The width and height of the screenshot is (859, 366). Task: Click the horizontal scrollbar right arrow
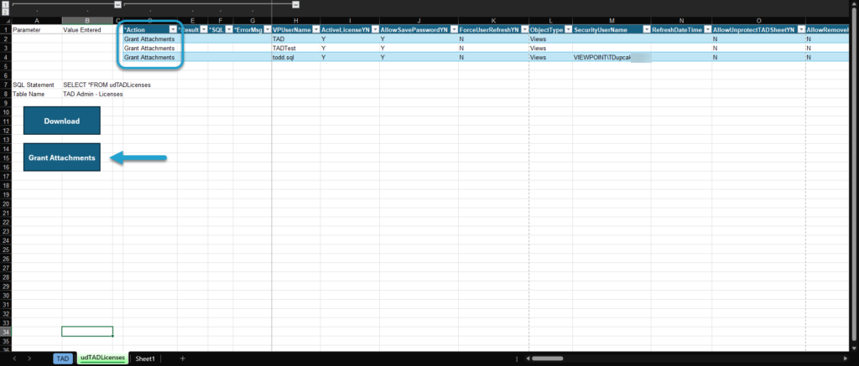(846, 359)
